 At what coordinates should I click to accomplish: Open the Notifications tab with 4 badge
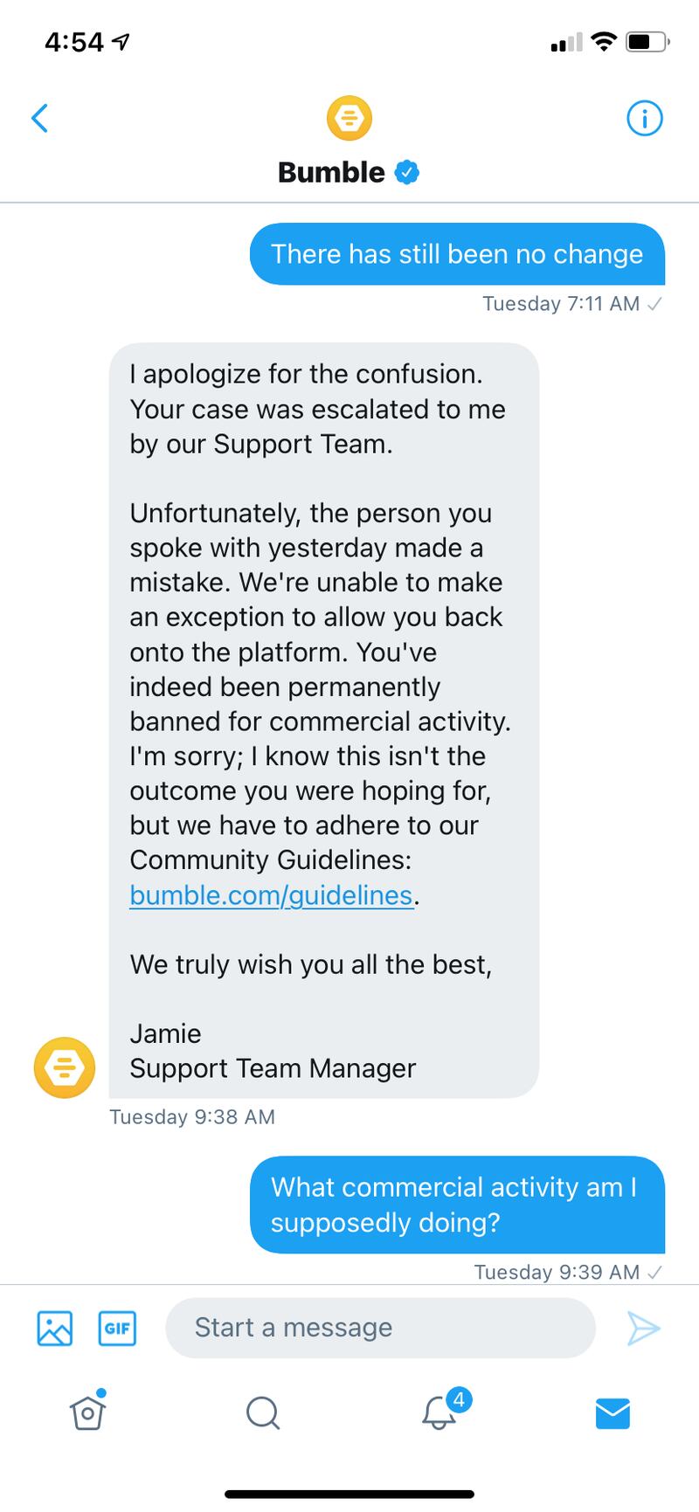439,1412
